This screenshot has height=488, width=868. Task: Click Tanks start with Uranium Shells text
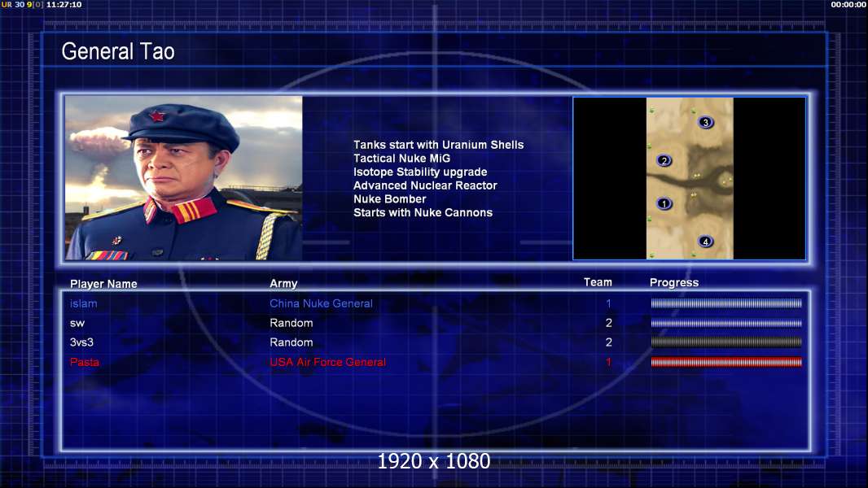point(438,145)
